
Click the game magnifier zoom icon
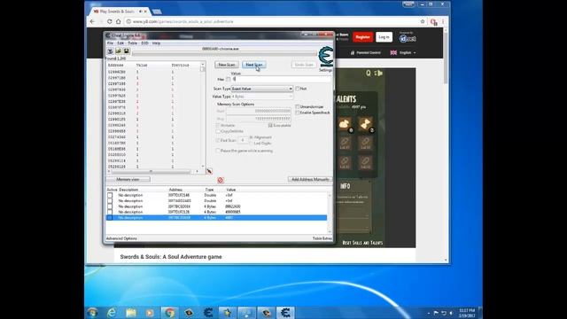pos(369,73)
